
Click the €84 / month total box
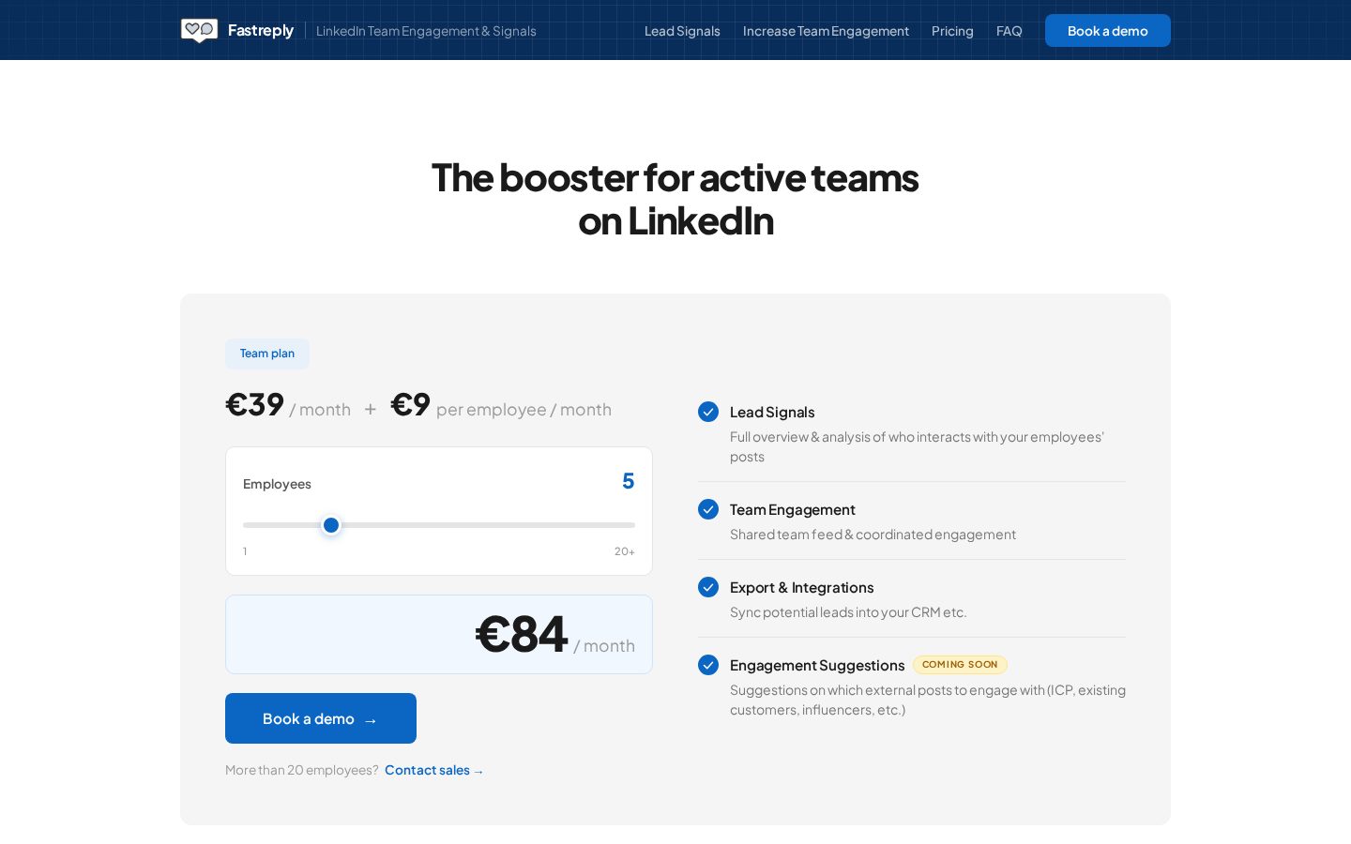439,634
